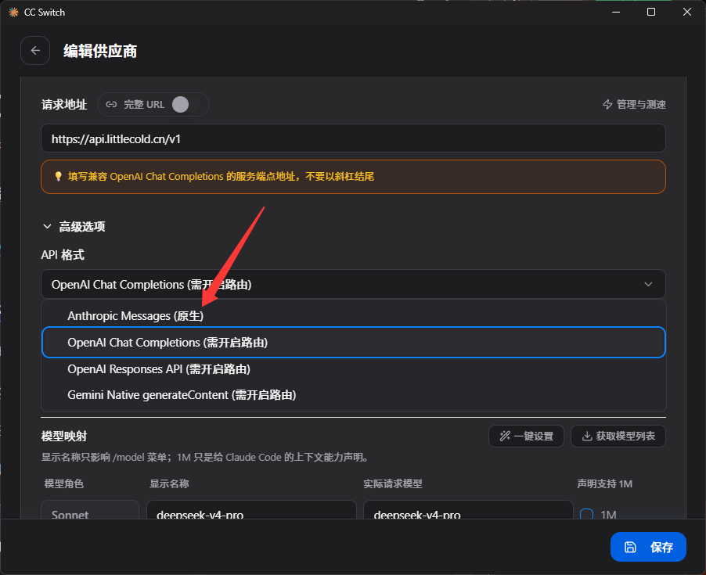
Task: Open the API 格式 dropdown box
Action: (x=353, y=284)
